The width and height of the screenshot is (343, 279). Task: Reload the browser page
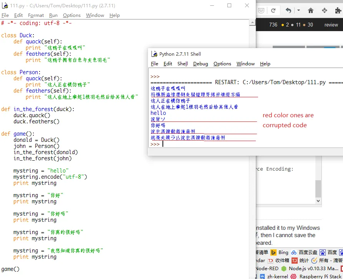tap(273, 10)
